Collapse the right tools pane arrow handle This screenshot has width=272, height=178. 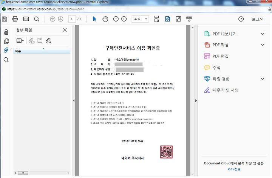196,101
